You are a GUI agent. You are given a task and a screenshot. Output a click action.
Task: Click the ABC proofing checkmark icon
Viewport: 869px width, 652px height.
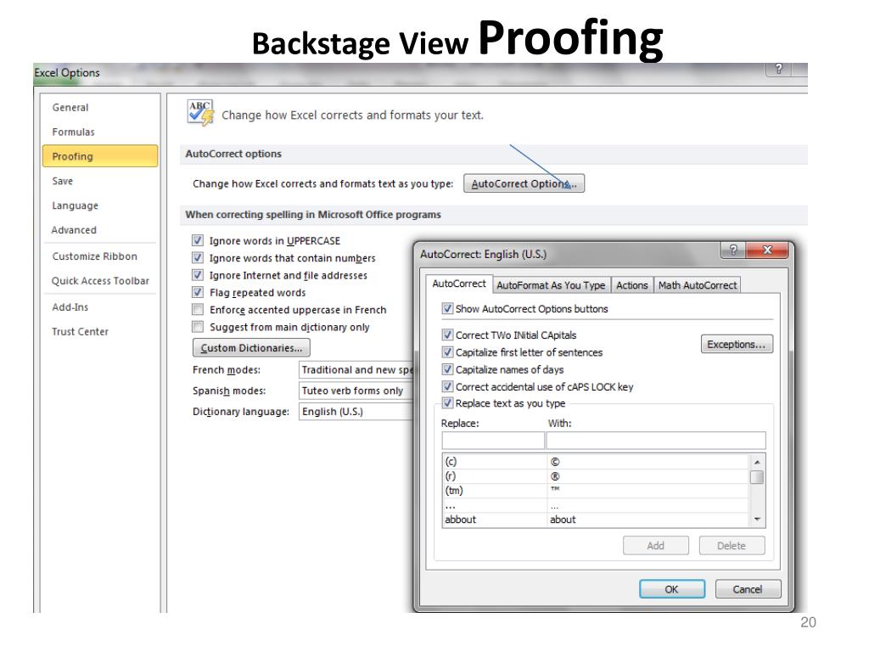click(200, 113)
